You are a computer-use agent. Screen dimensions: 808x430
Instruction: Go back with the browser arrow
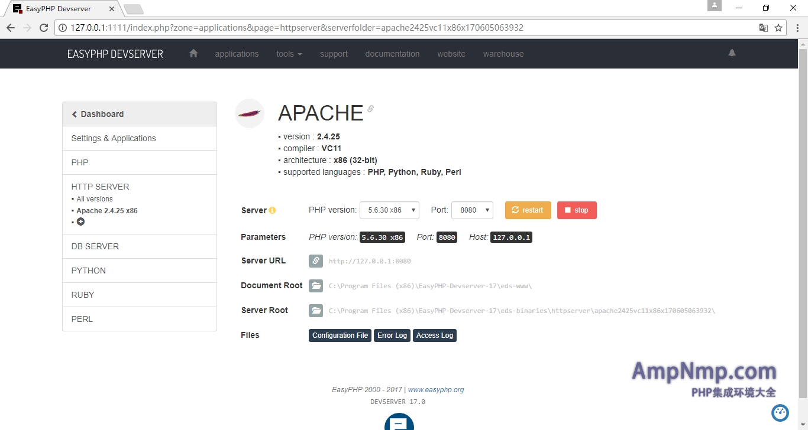11,28
